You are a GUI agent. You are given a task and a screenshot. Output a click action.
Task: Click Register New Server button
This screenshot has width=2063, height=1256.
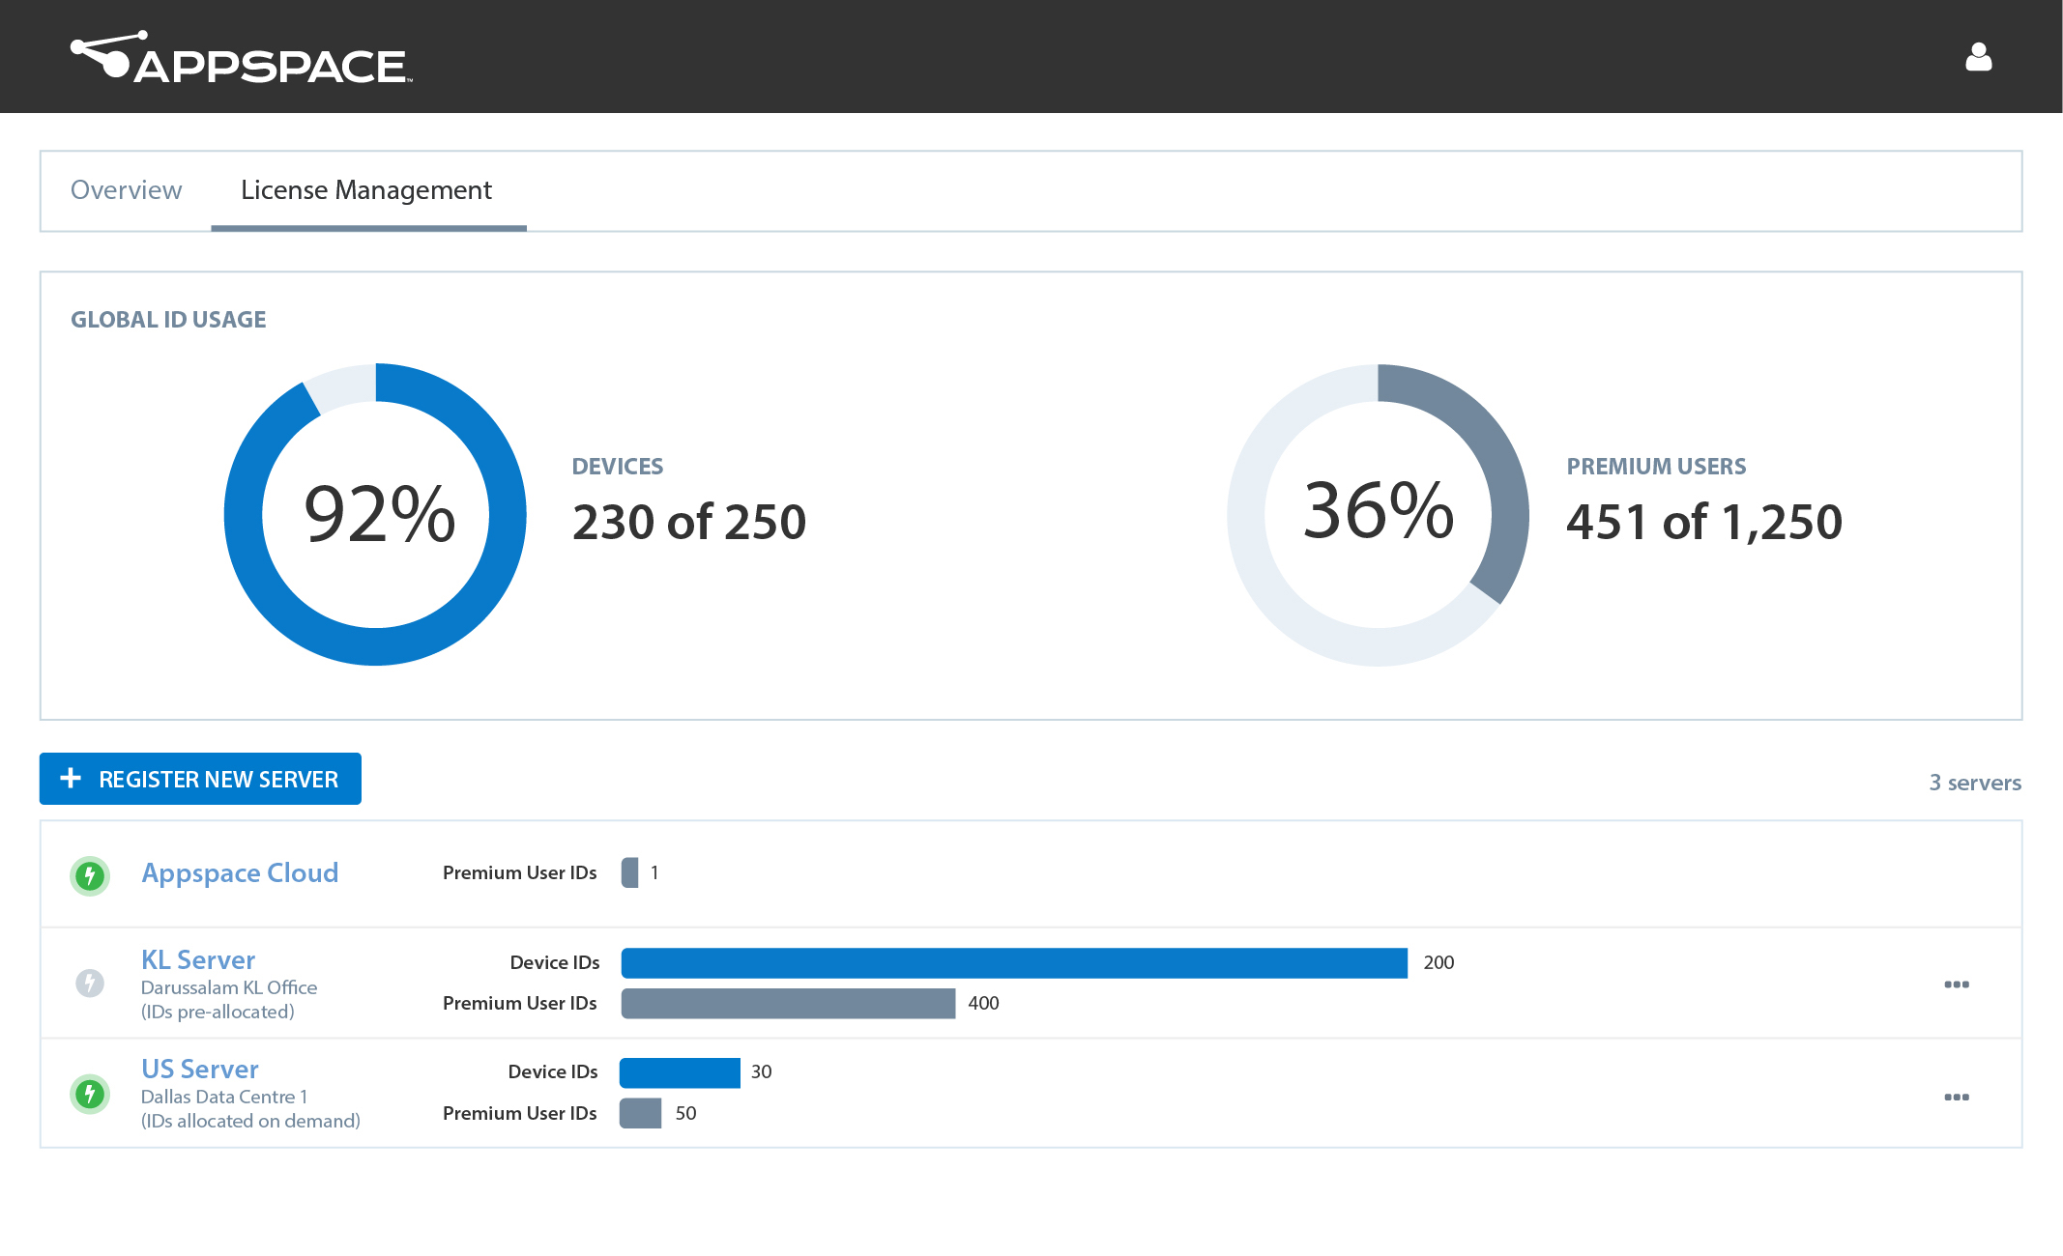pos(200,779)
